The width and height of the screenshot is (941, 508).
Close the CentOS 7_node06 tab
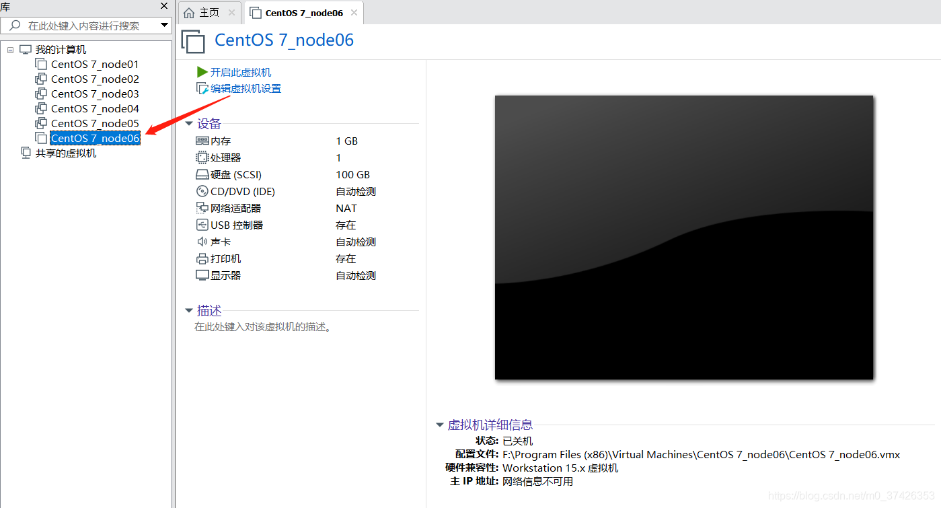point(354,13)
